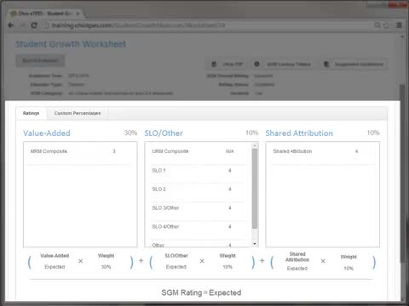Go back with the browser back arrow

click(x=11, y=25)
